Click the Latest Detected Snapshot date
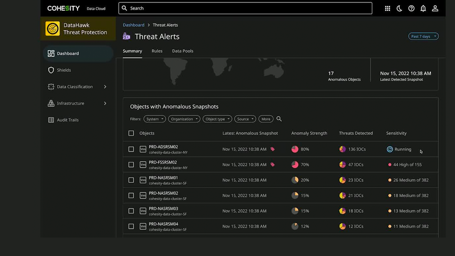 point(406,73)
